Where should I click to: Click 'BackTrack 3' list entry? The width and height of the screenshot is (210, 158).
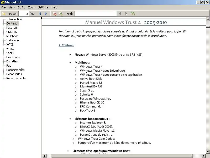[88, 111]
